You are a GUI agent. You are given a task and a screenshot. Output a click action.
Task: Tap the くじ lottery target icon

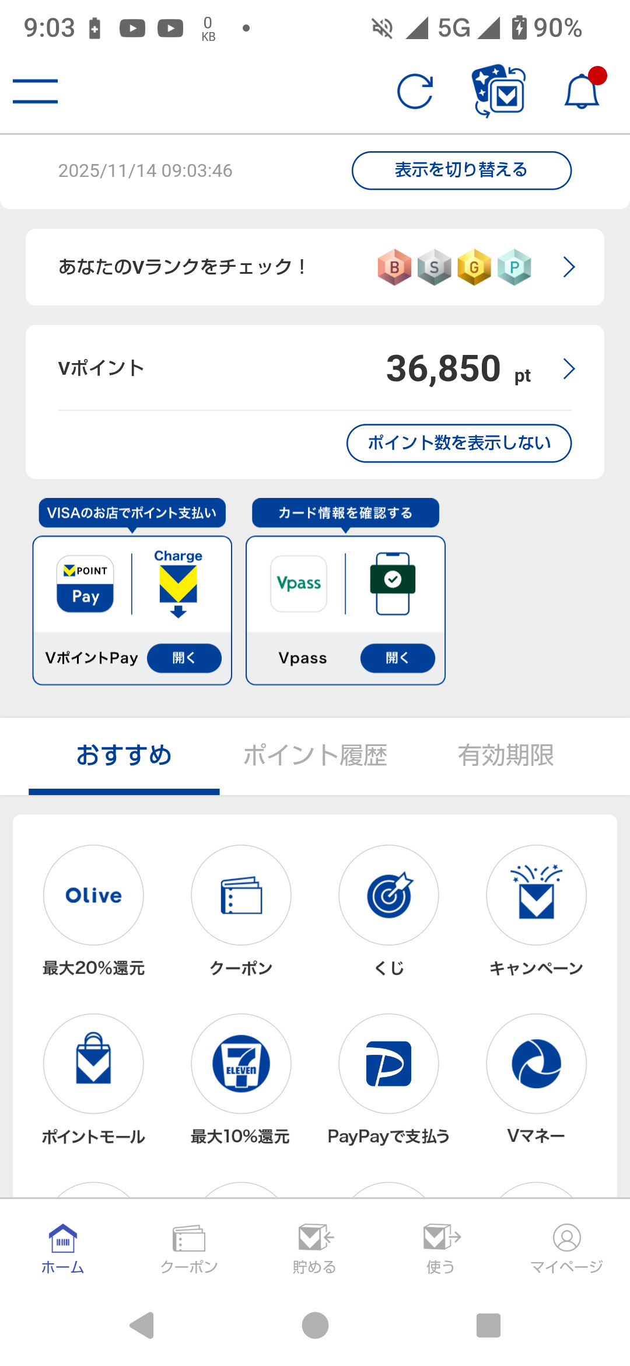pos(388,895)
